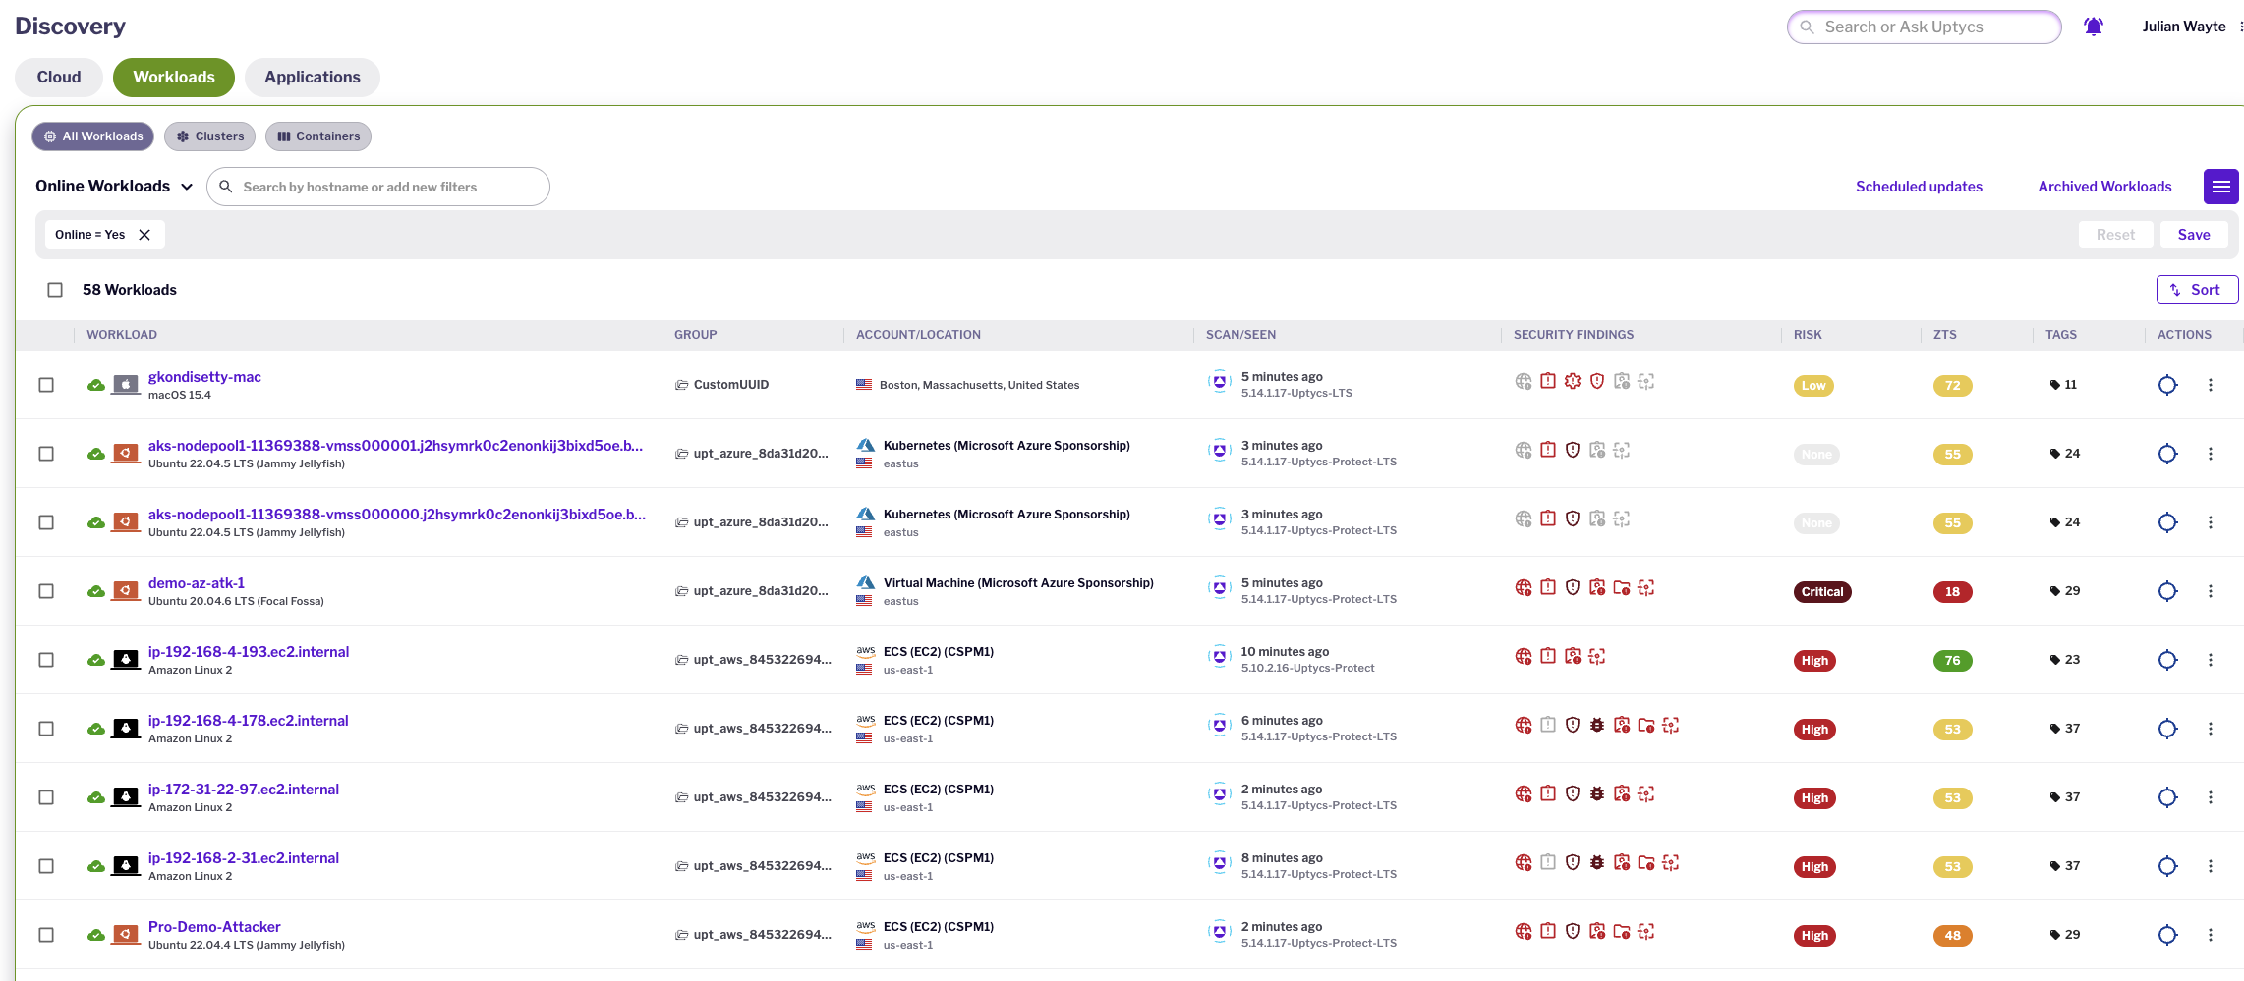
Task: Open the Sort options
Action: point(2198,289)
